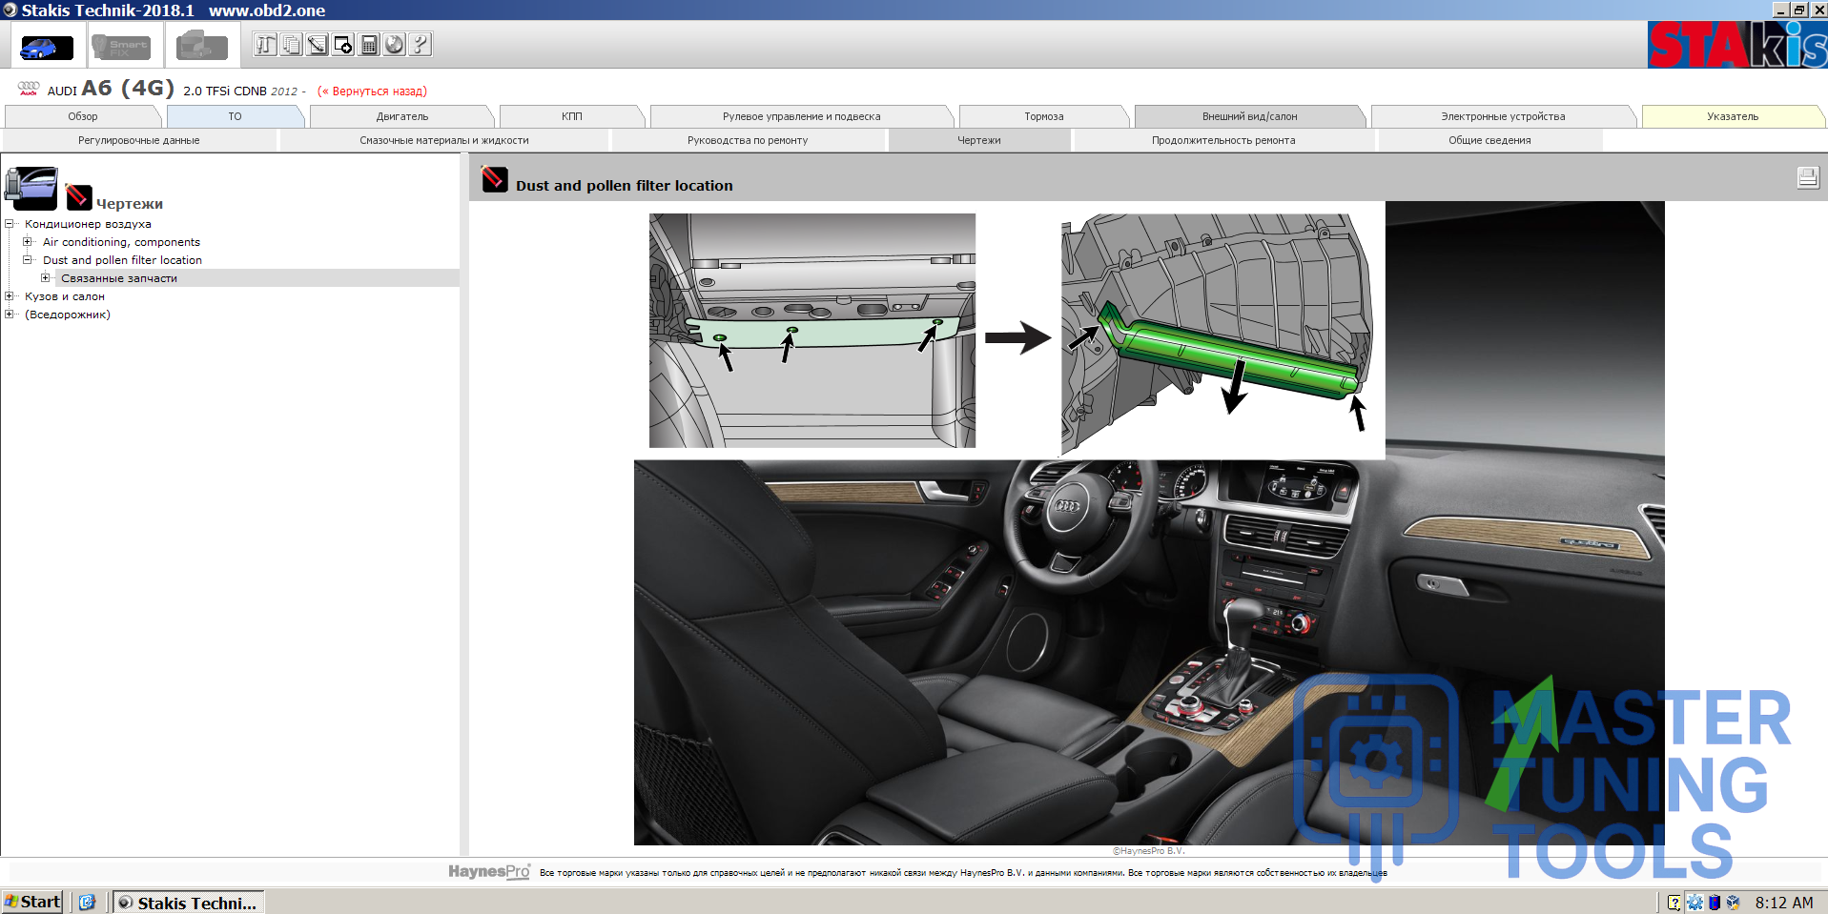Open the Тормоза tab
The image size is (1828, 914).
click(x=1043, y=116)
